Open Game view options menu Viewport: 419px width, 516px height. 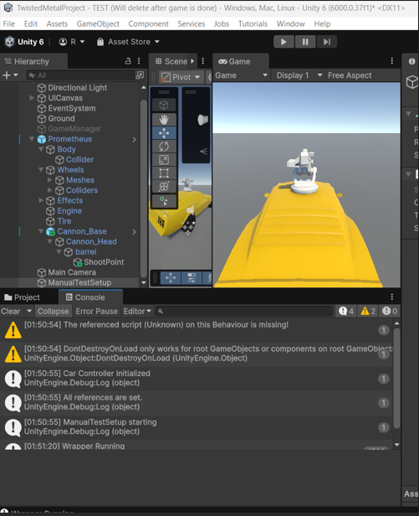(x=391, y=61)
